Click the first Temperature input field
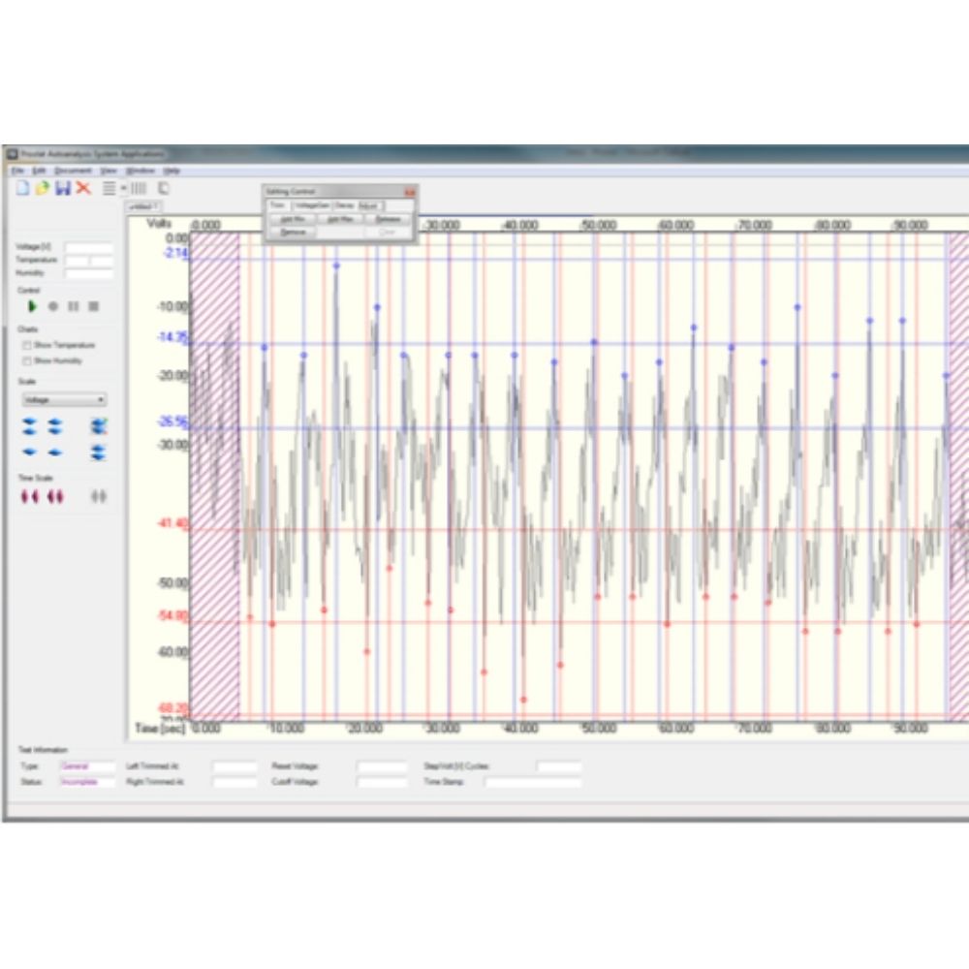 (77, 260)
